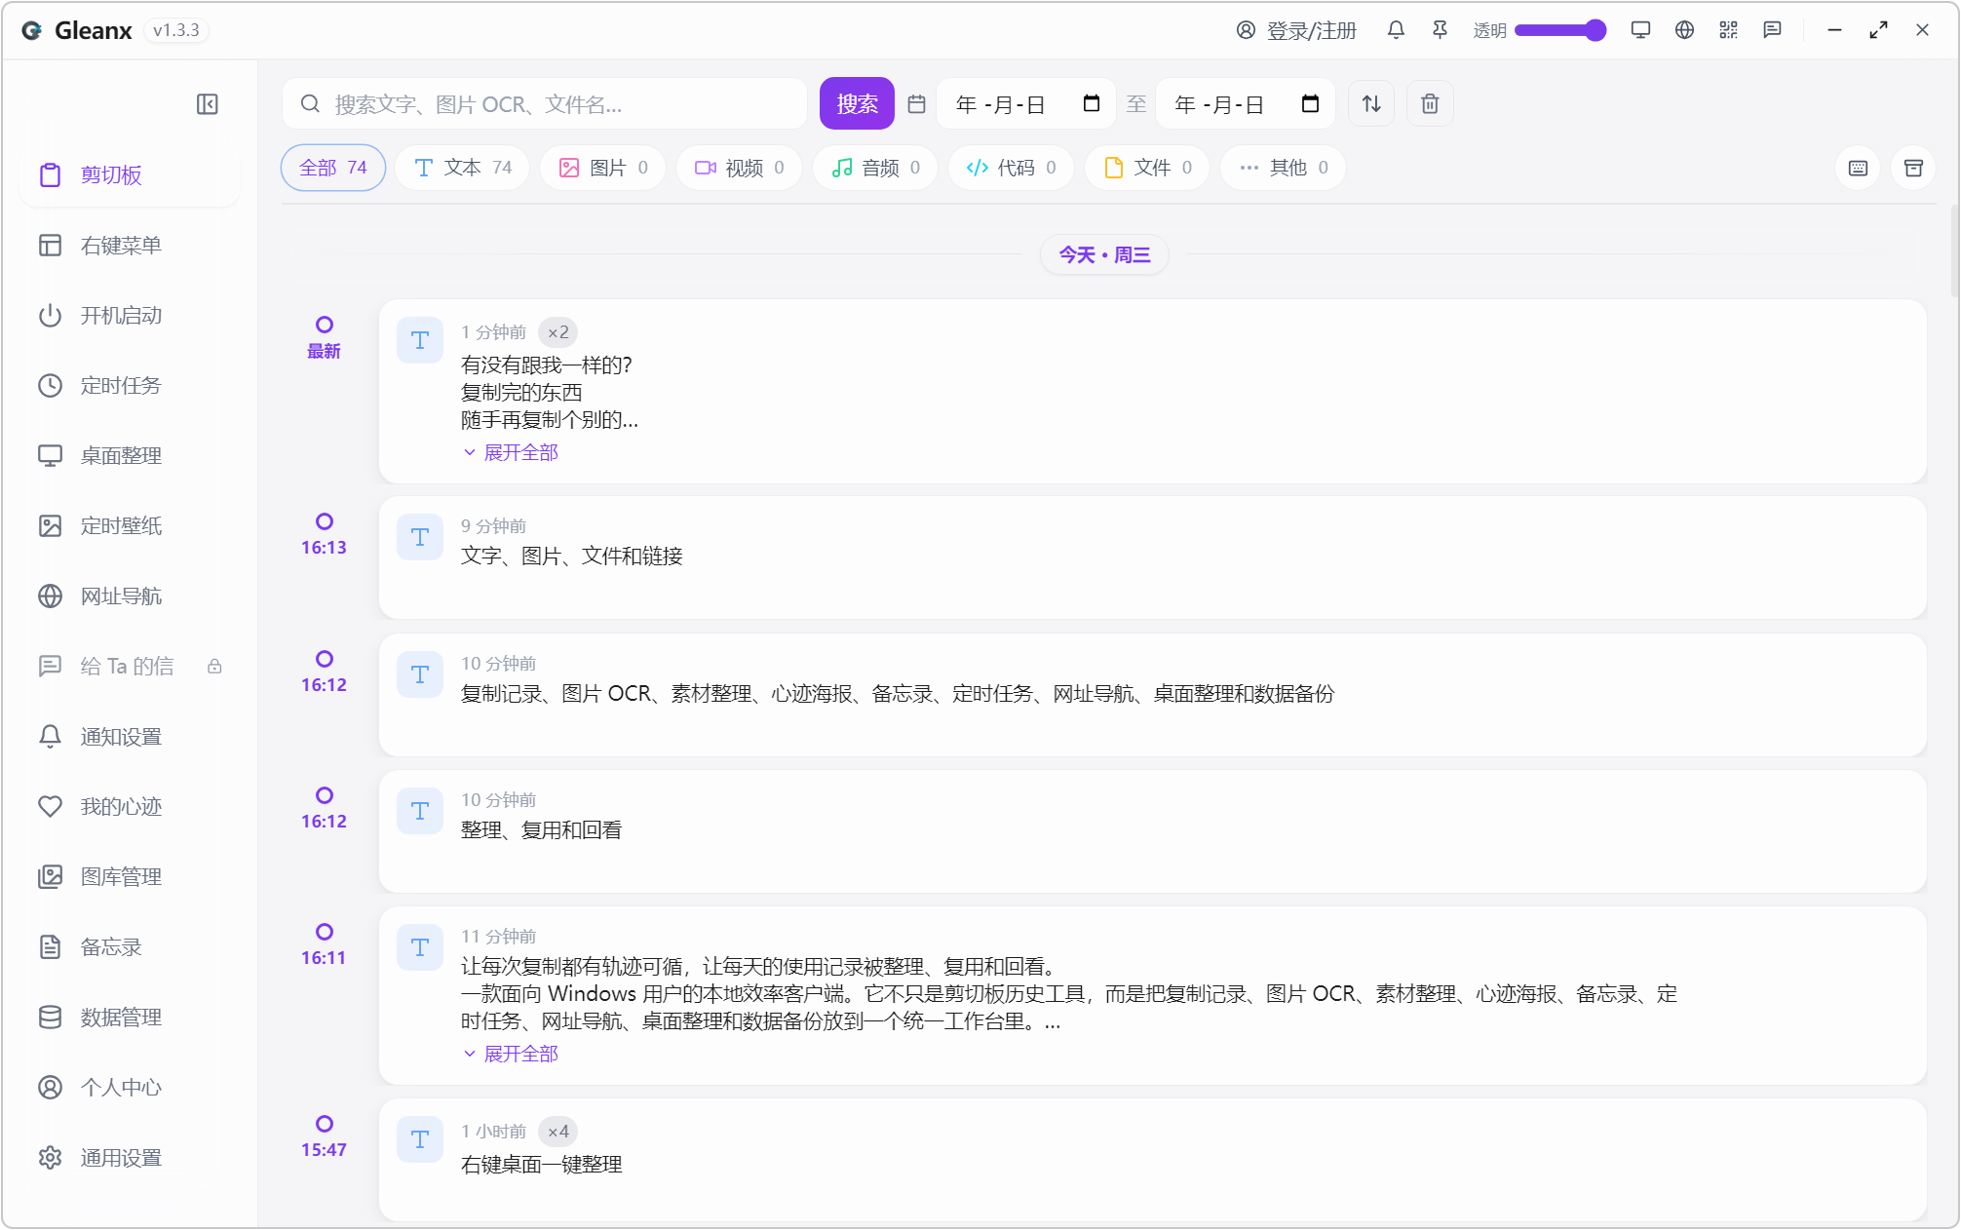The height and width of the screenshot is (1230, 1961).
Task: Open 通知设置 in the sidebar
Action: pos(130,737)
